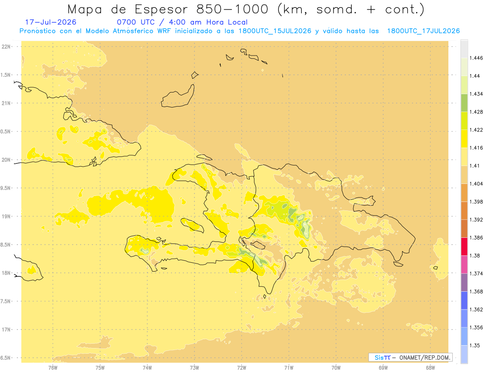Click the '0700 UTC / 4:00 am Hora Local' text
The width and height of the screenshot is (483, 373).
click(182, 22)
